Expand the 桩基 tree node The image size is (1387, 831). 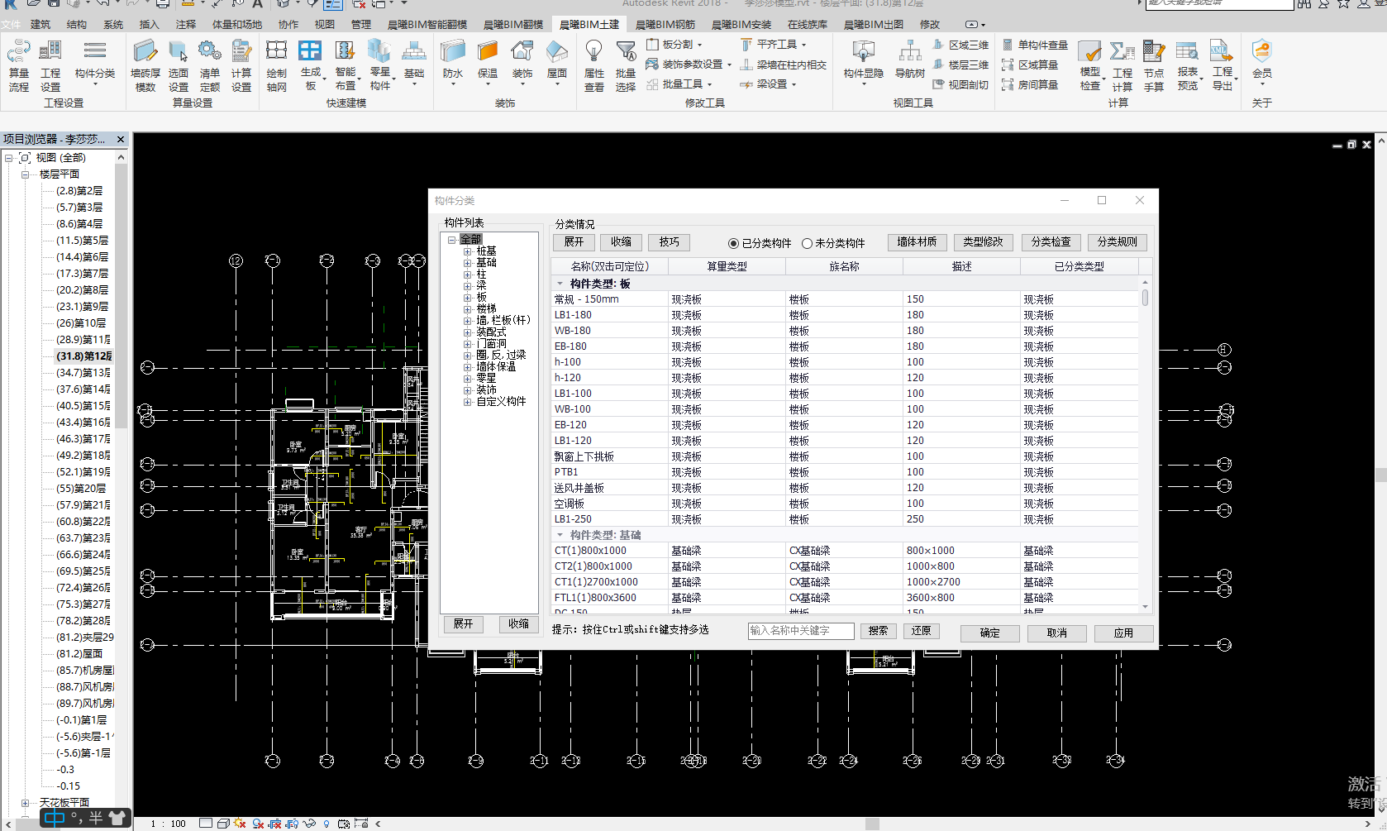click(x=467, y=251)
